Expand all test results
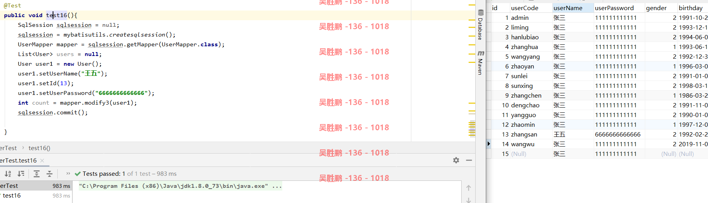708x203 pixels. click(37, 174)
